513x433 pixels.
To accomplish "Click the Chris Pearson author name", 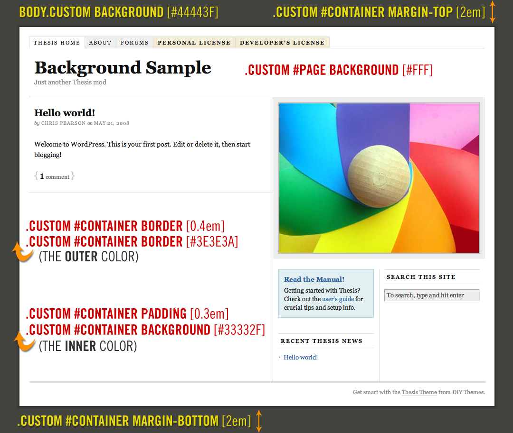I will 63,123.
